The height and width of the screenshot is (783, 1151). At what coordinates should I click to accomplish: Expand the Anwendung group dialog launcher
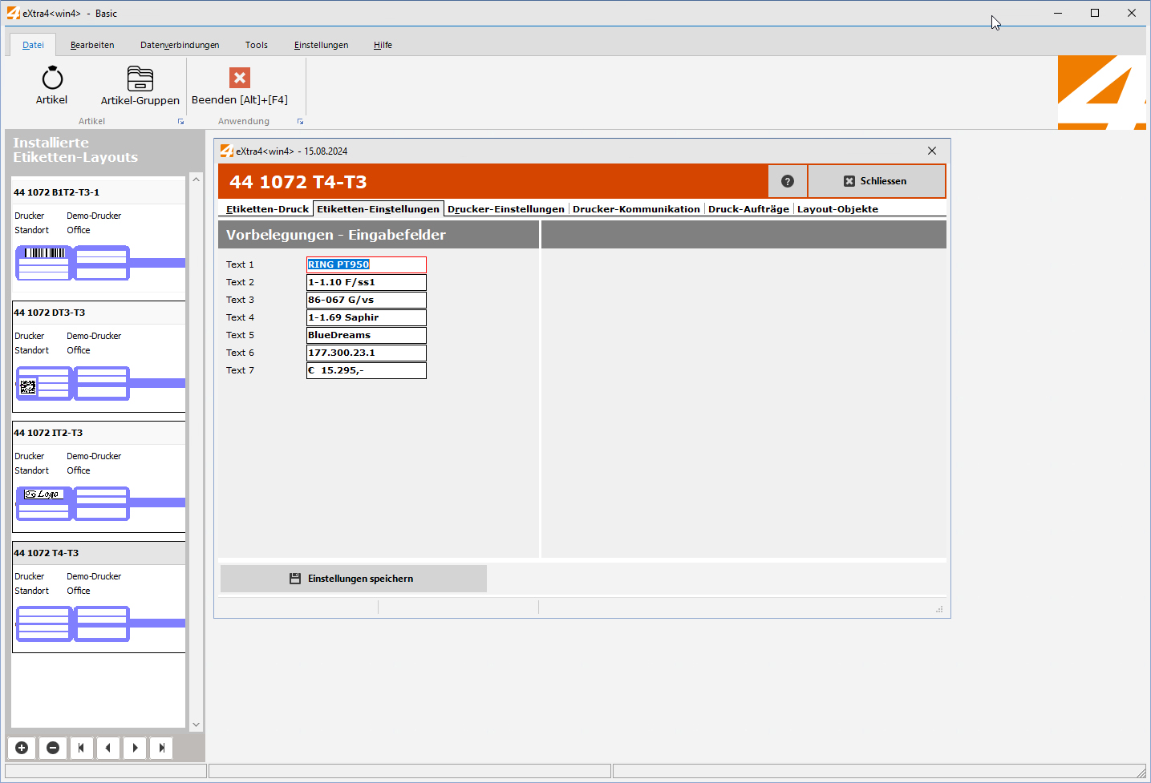pos(300,122)
